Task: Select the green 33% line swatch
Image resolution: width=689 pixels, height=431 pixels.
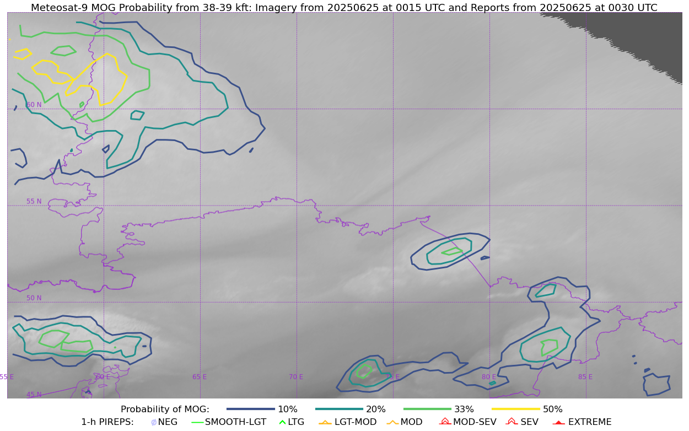Action: (x=427, y=409)
